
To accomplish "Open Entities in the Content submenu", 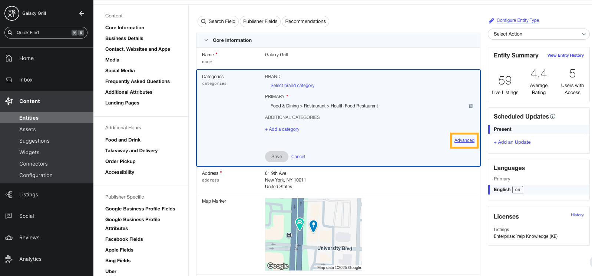I will pos(29,118).
